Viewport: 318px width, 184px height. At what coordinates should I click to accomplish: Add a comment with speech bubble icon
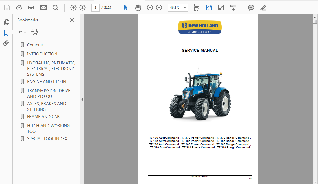[x=251, y=8]
